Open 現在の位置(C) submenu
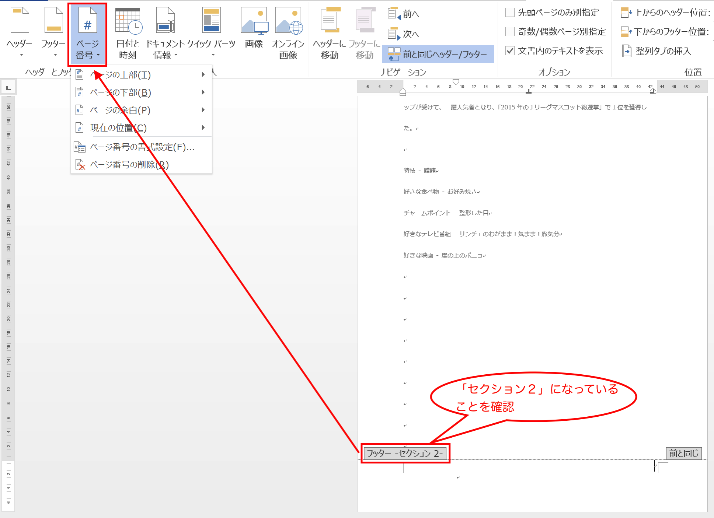Image resolution: width=714 pixels, height=518 pixels. pos(141,128)
